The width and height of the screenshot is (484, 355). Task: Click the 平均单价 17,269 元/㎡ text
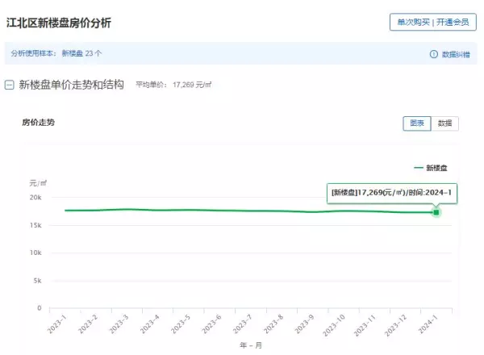(173, 85)
